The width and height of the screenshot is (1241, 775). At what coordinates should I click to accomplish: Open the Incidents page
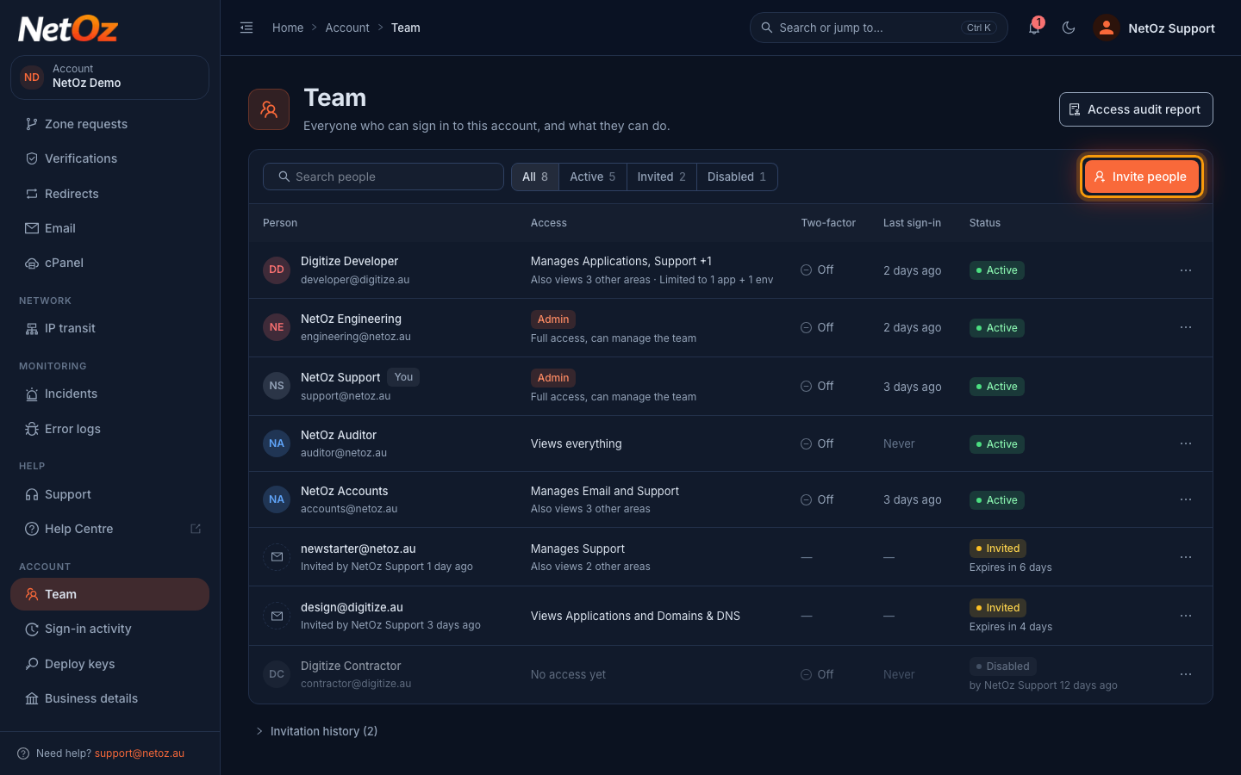pos(109,394)
